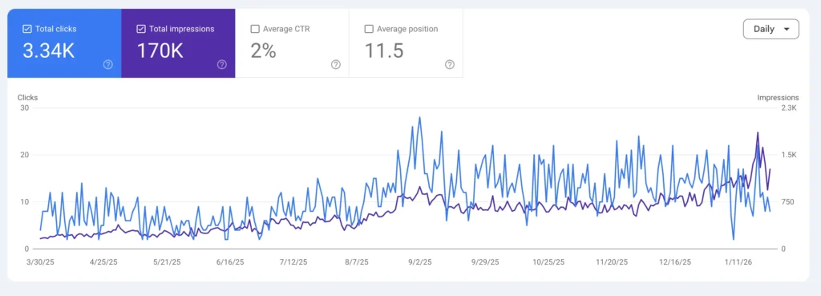Screen dimensions: 821x296
Task: Click the 20 clicks axis value
Action: (24, 155)
